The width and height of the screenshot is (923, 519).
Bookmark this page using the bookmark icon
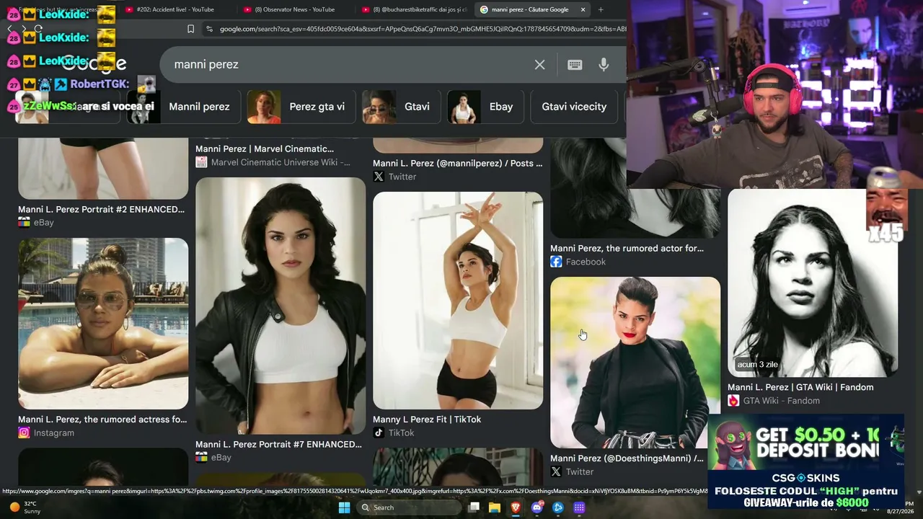pyautogui.click(x=190, y=29)
